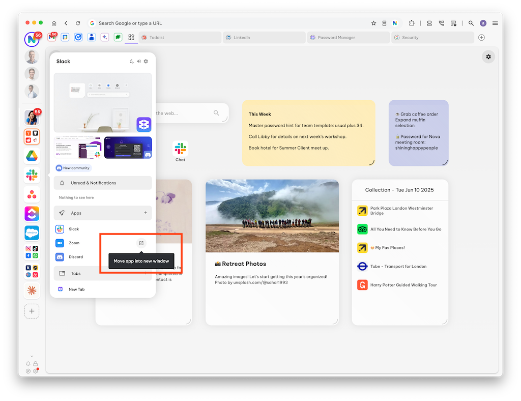
Task: Click the This Week yellow note
Action: [x=309, y=133]
